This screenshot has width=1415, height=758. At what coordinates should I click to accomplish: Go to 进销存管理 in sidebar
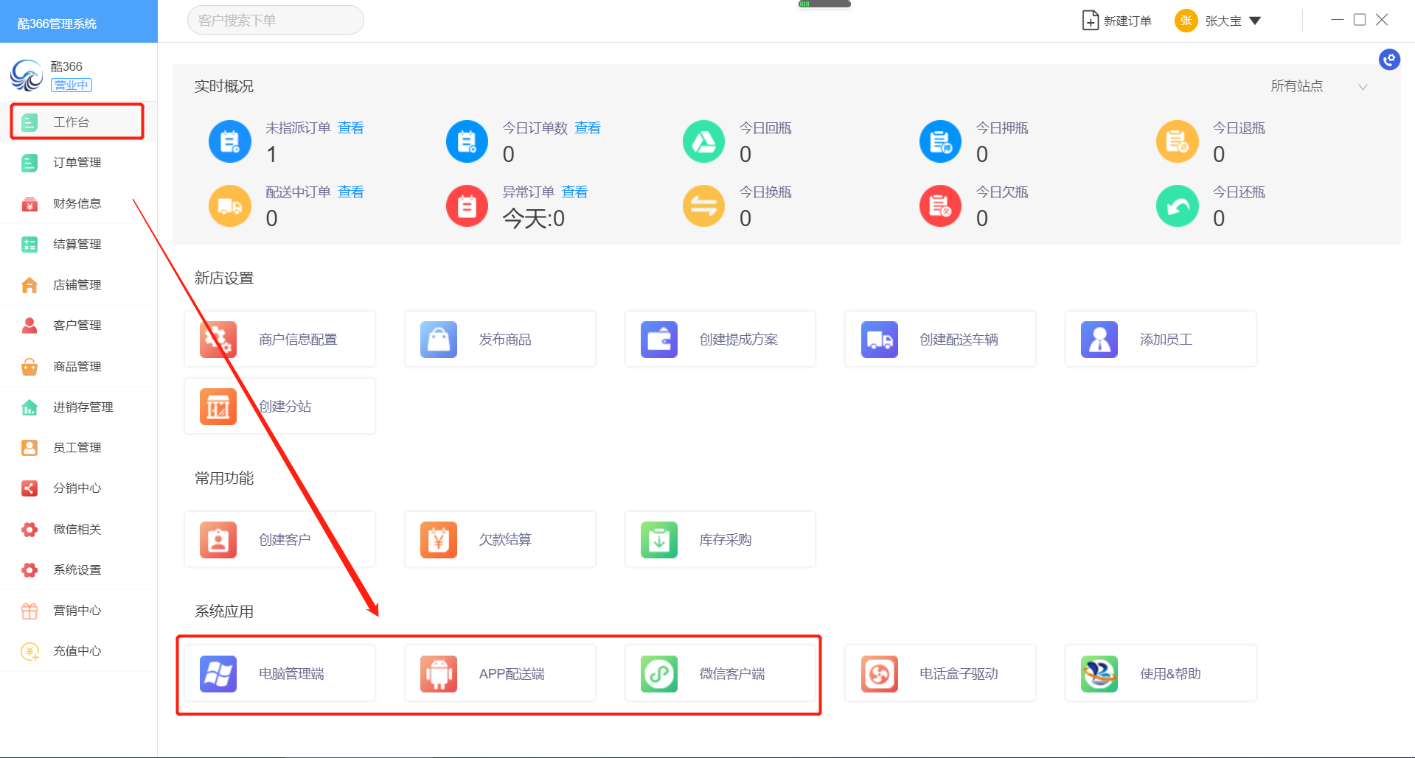83,407
